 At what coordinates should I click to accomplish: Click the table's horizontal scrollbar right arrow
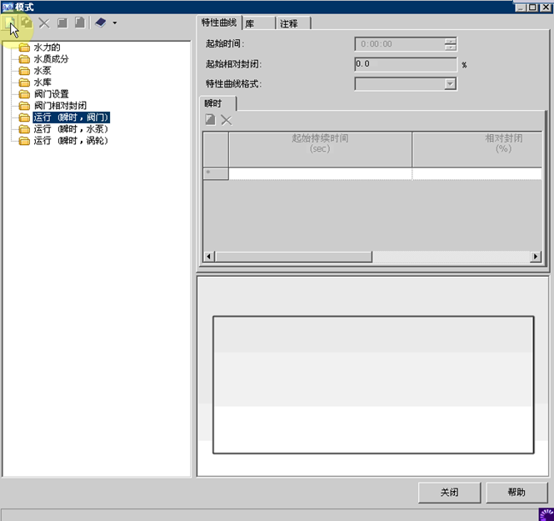tap(538, 257)
